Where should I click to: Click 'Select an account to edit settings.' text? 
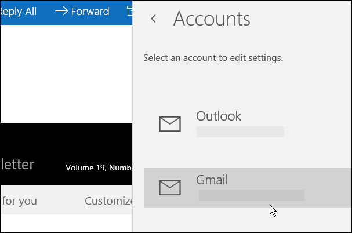213,58
